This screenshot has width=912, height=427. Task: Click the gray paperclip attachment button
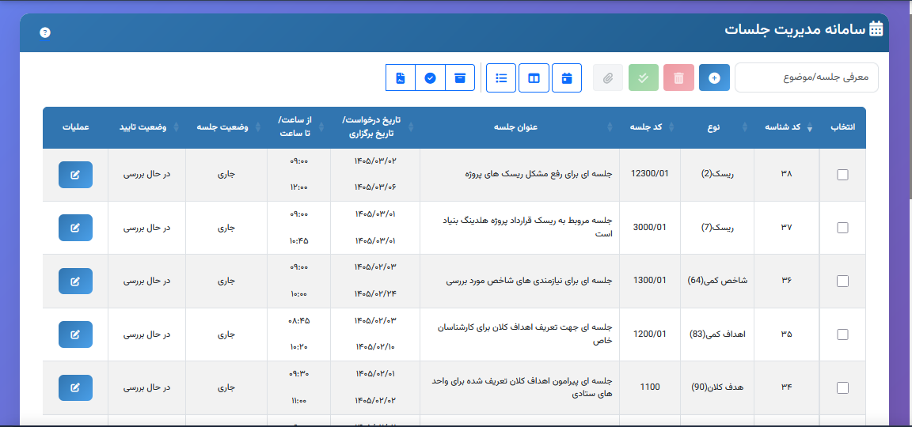(x=608, y=77)
